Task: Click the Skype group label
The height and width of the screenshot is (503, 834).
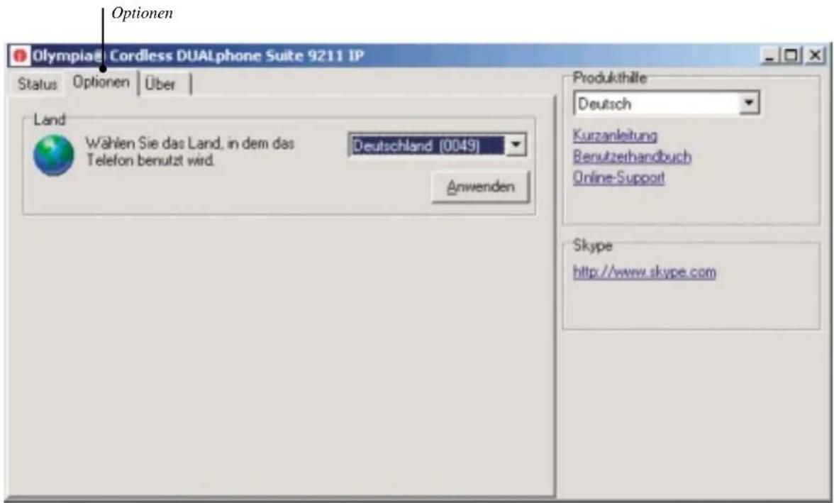Action: [x=593, y=245]
